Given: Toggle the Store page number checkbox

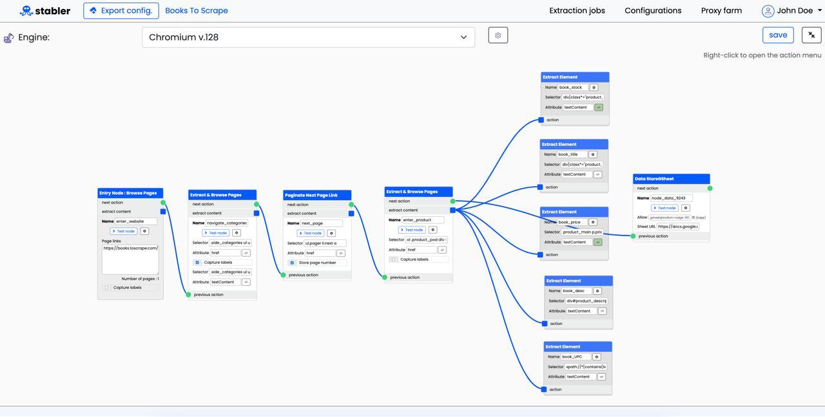Looking at the screenshot, I should (292, 263).
